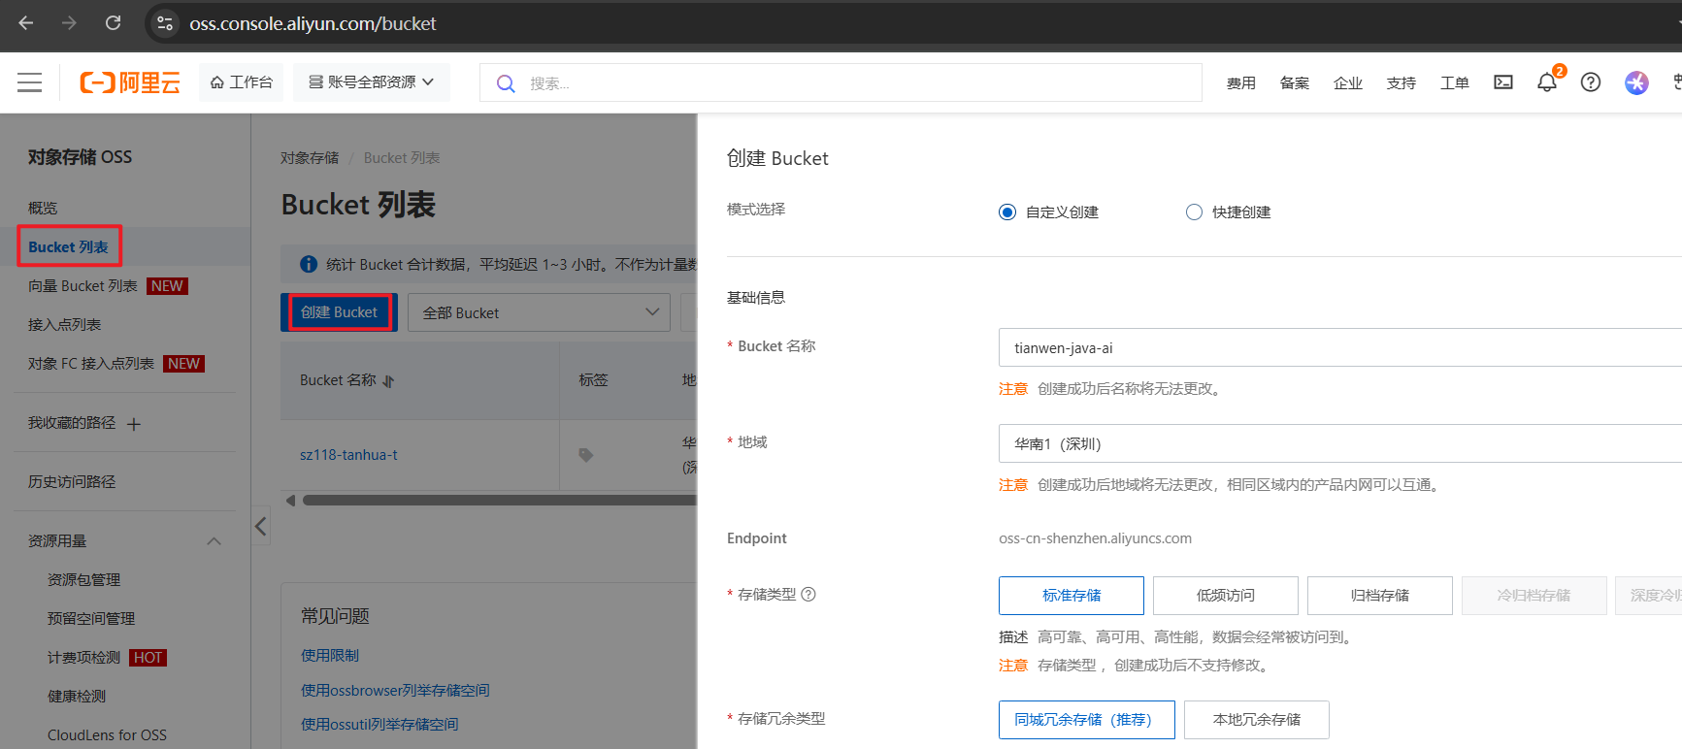Open 使用ossutil列举存储空间 link
Screen dimensions: 1682x749
click(379, 724)
